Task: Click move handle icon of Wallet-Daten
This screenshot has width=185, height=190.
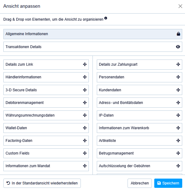Action: point(85,128)
